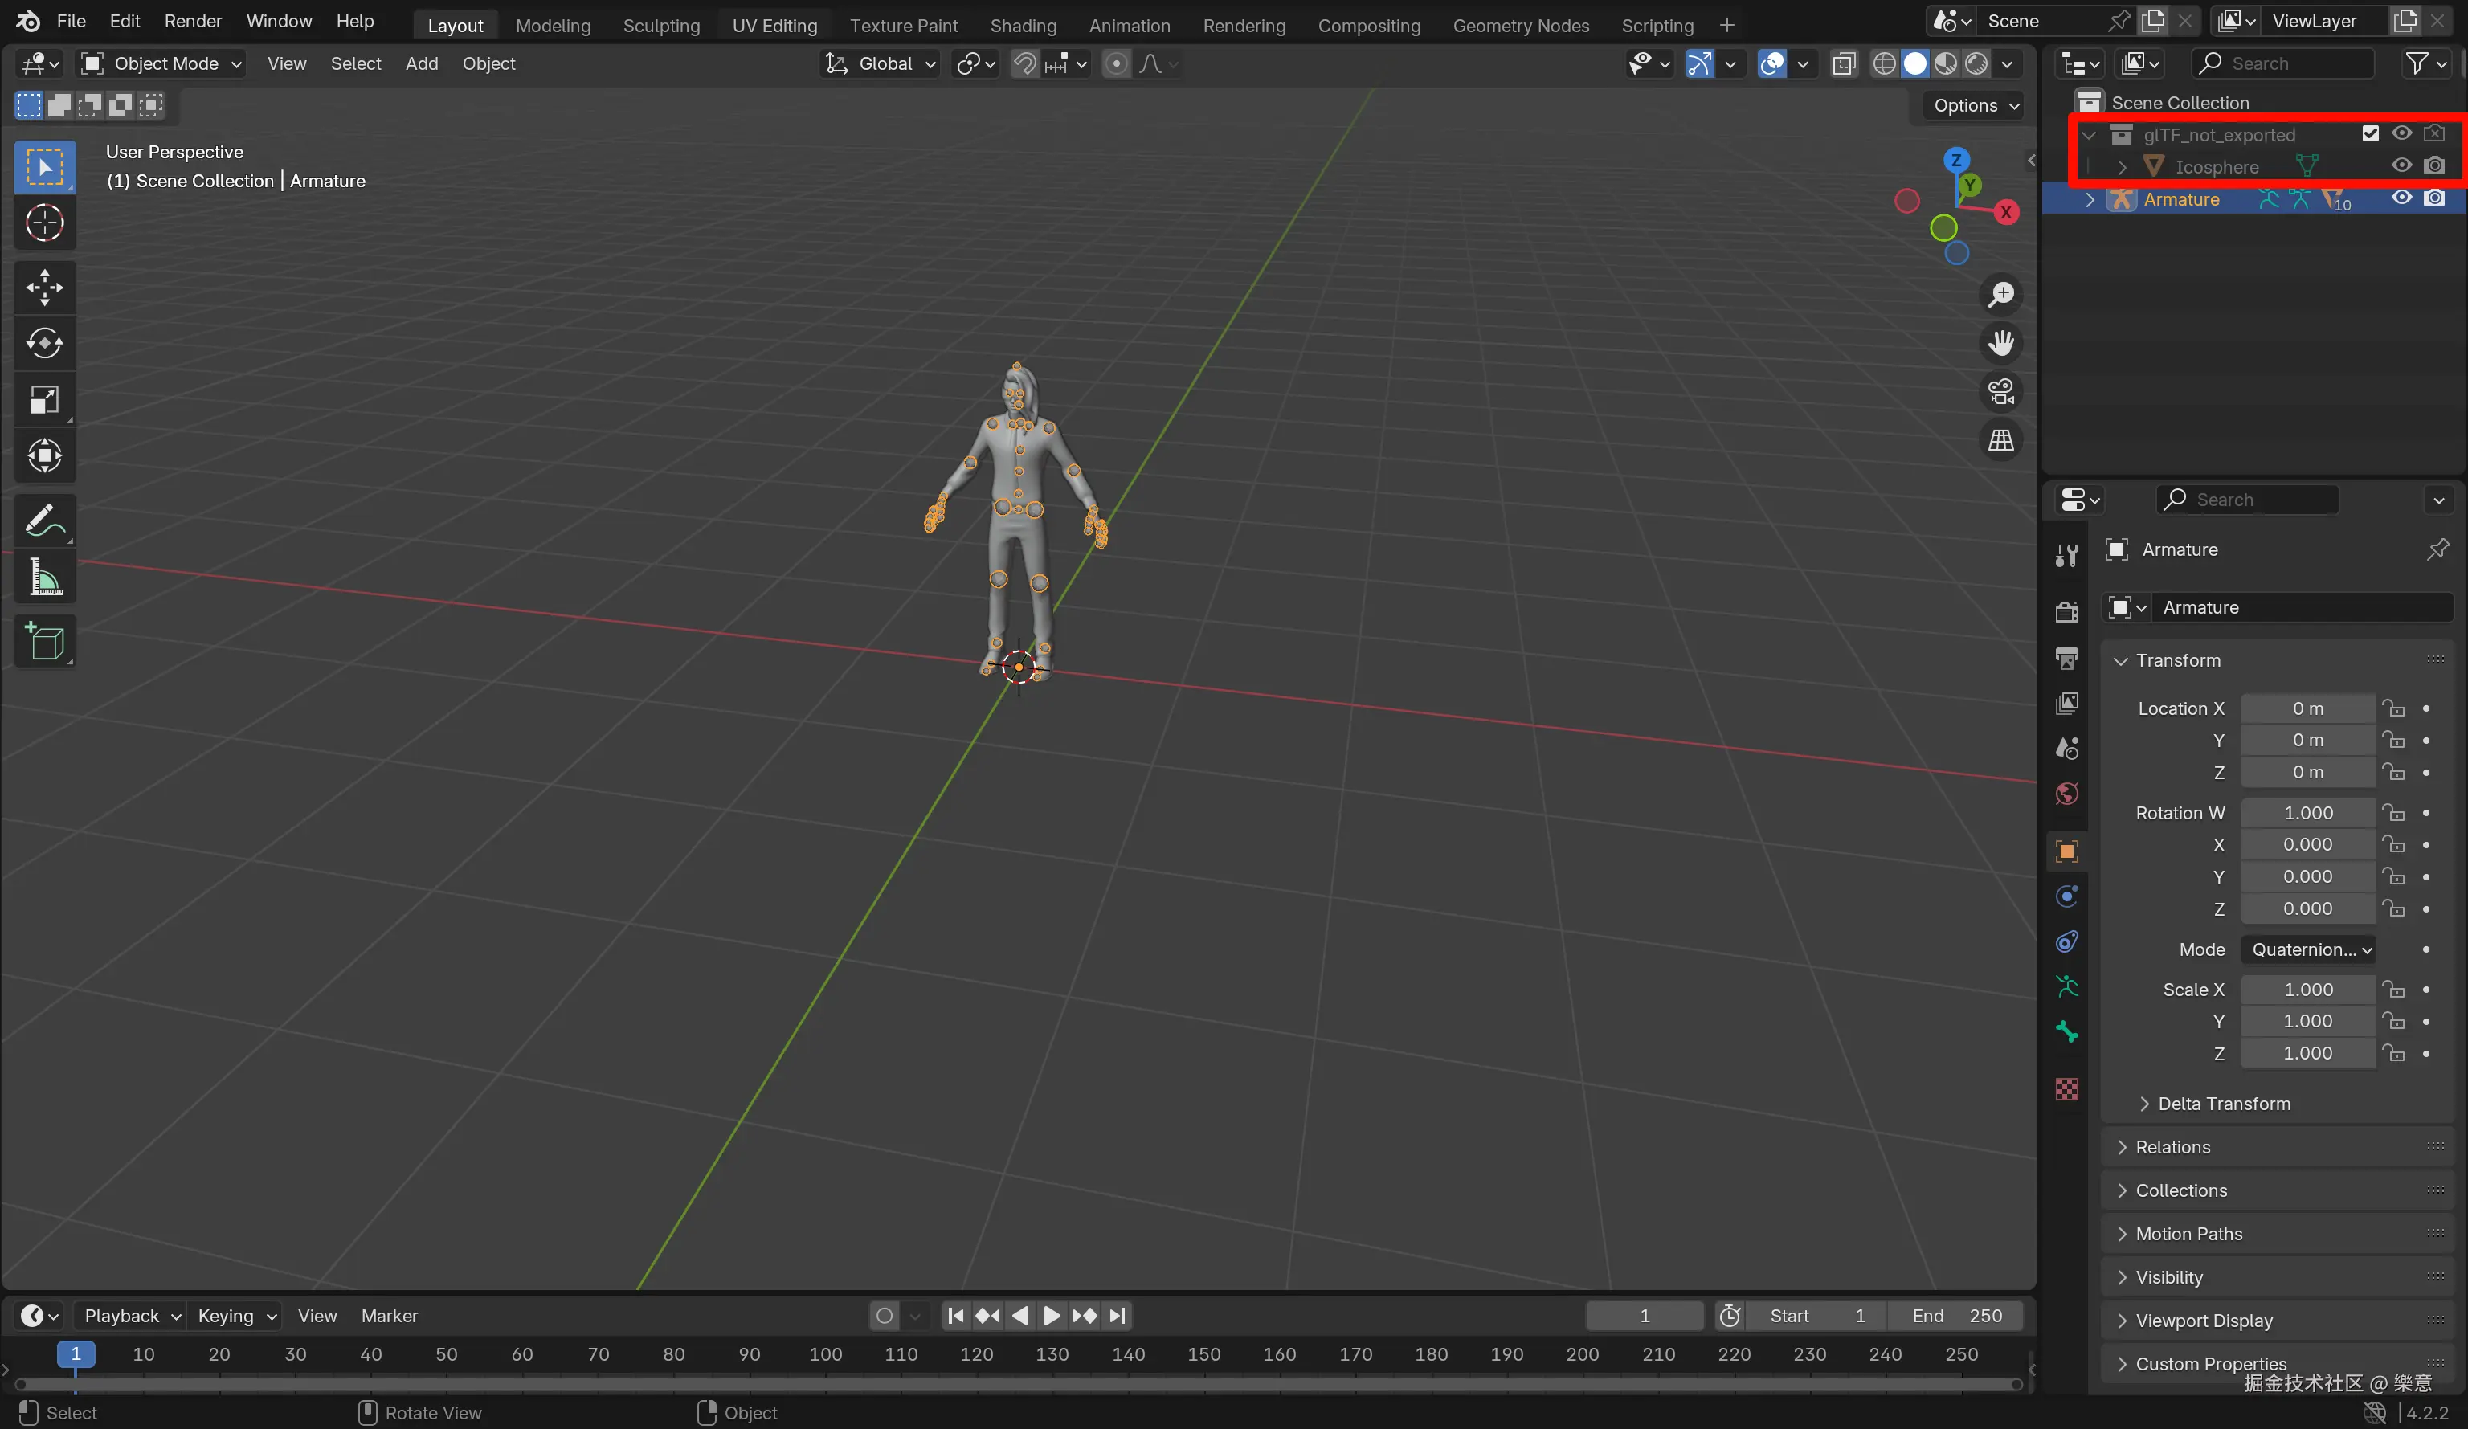Switch to the Sculpting workspace tab
Viewport: 2468px width, 1429px height.
tap(661, 26)
